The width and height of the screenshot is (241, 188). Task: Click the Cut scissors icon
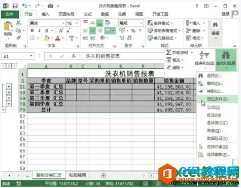pyautogui.click(x=18, y=23)
